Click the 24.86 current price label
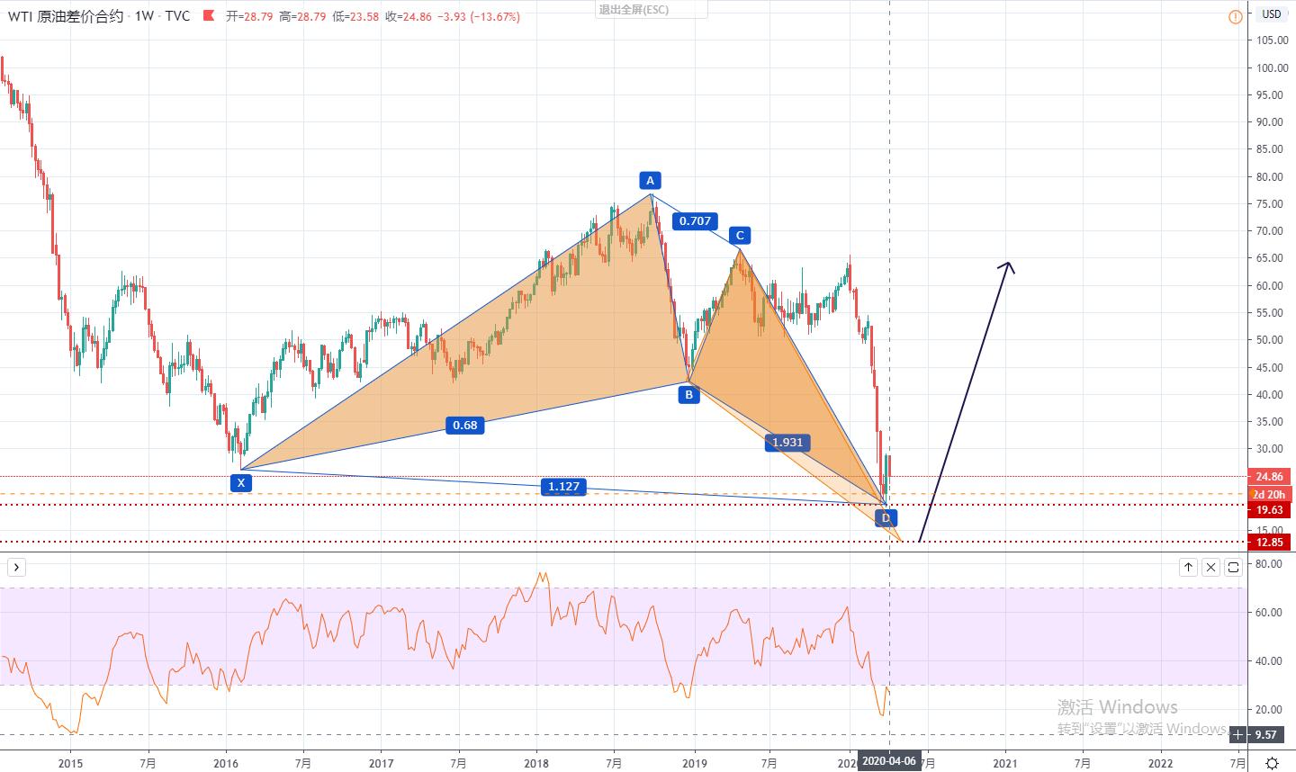This screenshot has height=772, width=1296. 1270,476
